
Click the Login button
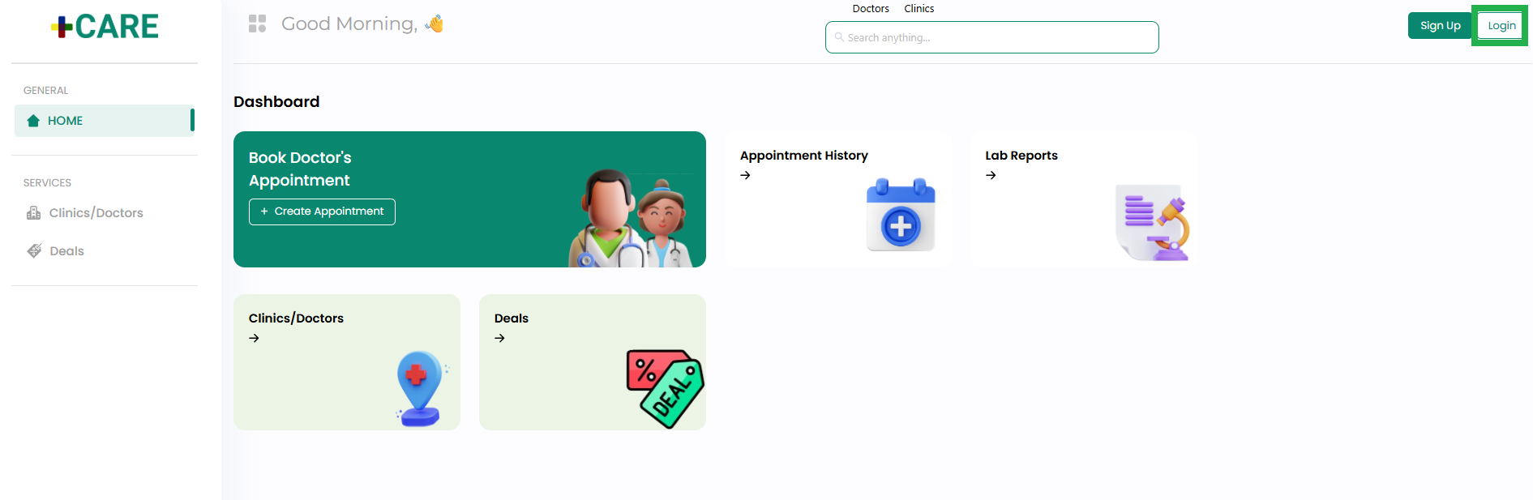(1501, 26)
